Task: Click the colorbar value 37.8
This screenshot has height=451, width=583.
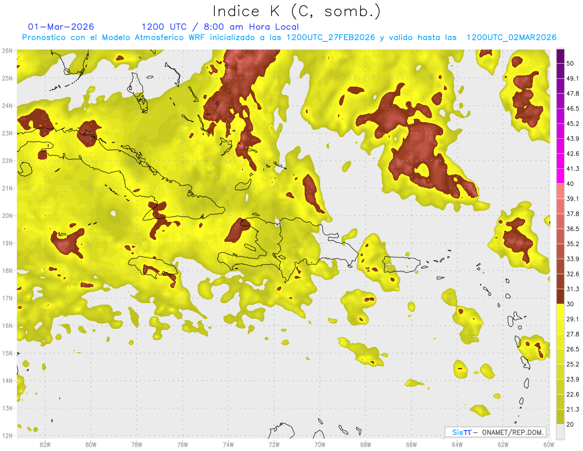Action: [573, 214]
